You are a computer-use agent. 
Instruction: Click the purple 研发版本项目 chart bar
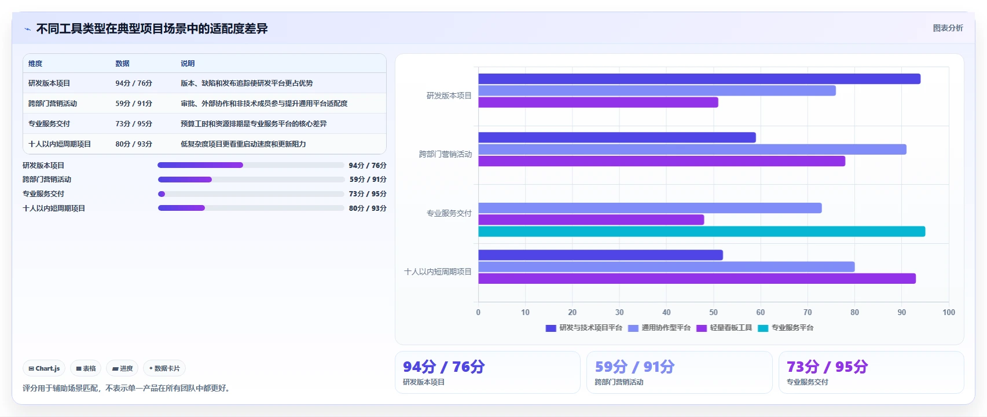(598, 103)
